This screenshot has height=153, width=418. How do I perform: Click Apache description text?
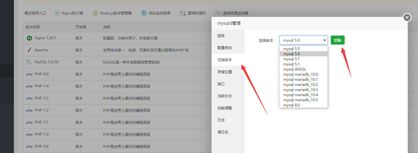coord(146,50)
